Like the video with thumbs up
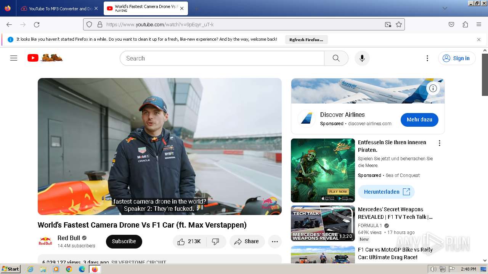488x274 pixels. click(189, 242)
